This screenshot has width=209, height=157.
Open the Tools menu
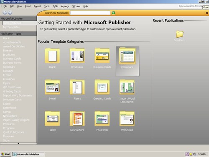47,6
